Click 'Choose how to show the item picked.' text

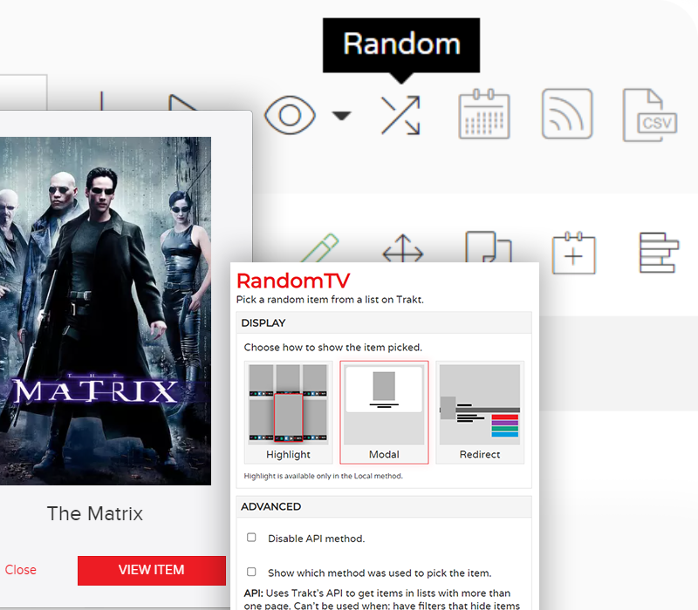pos(333,347)
